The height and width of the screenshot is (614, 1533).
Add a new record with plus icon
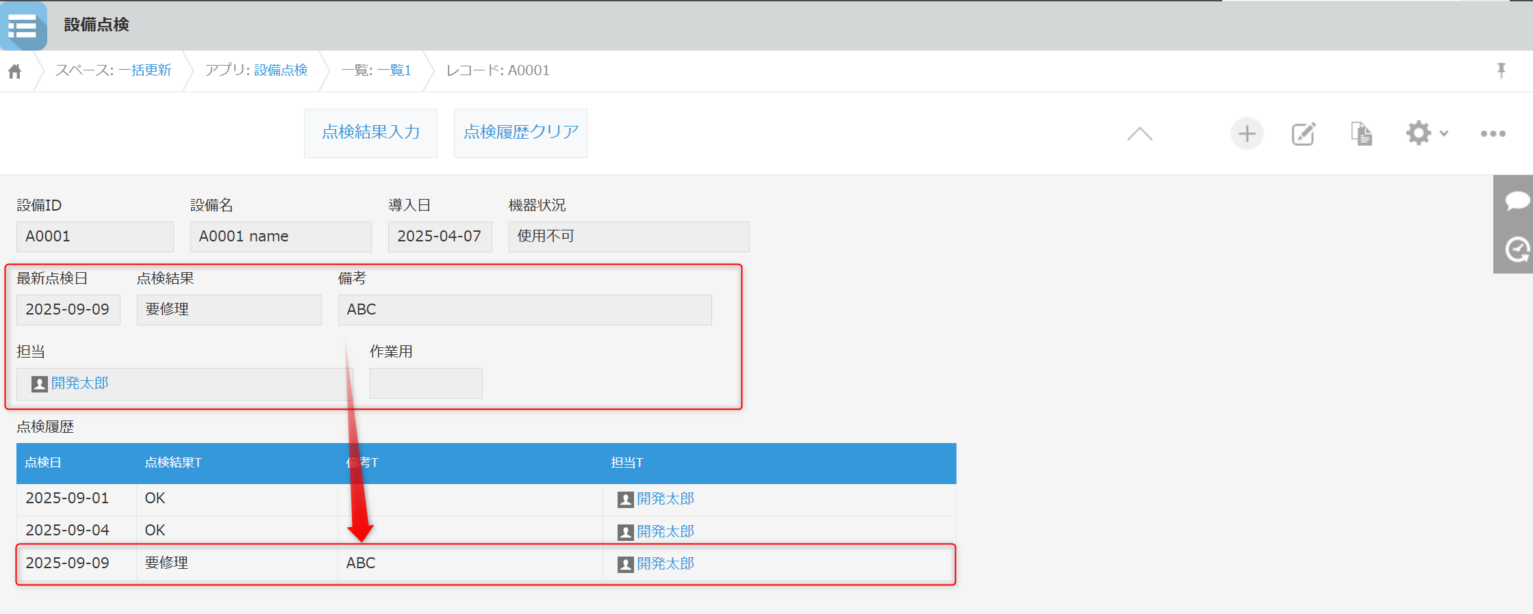point(1247,133)
